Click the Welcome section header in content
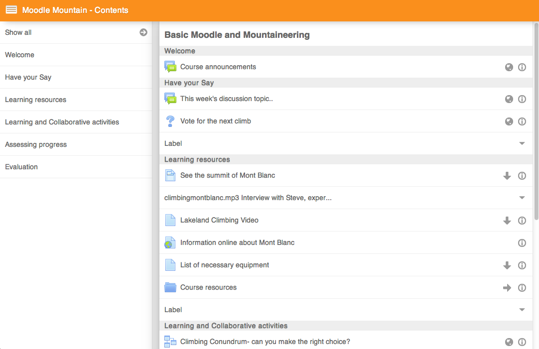 coord(346,51)
